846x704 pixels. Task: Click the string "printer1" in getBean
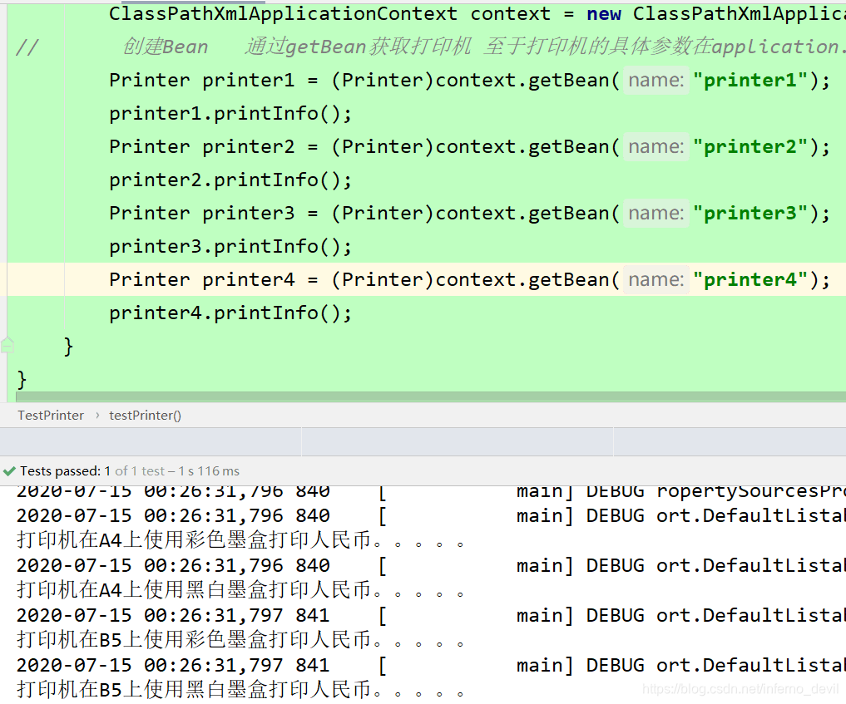click(750, 81)
